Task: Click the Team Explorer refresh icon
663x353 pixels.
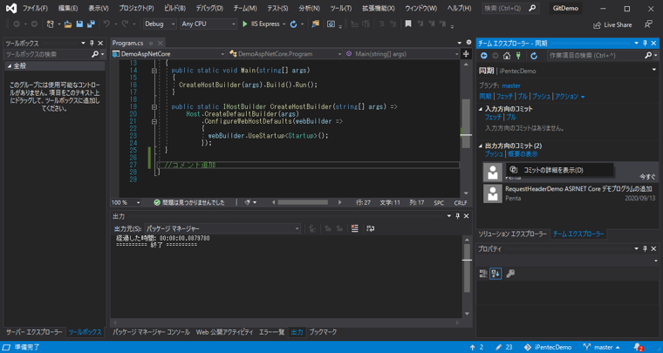Action: 534,56
